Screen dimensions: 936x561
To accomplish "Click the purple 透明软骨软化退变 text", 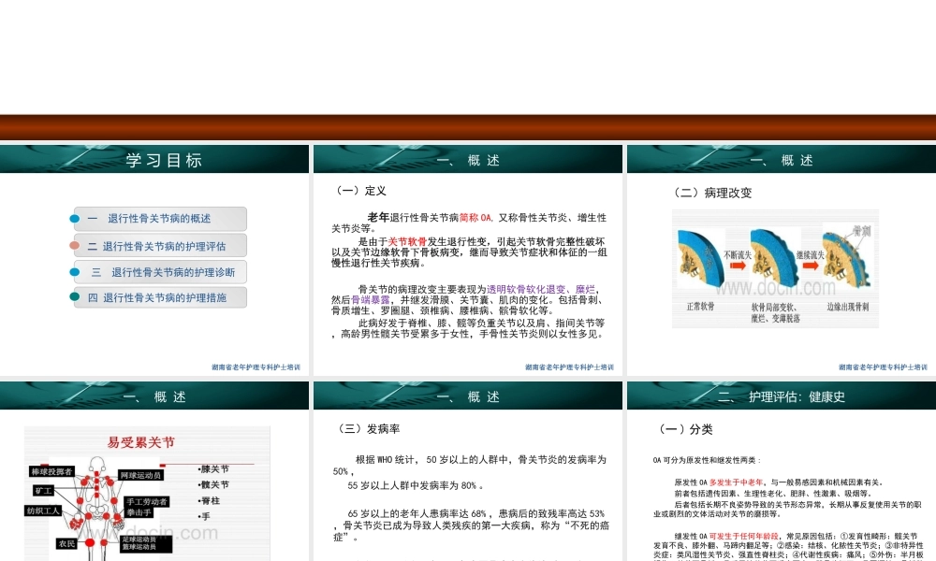I will coord(526,289).
